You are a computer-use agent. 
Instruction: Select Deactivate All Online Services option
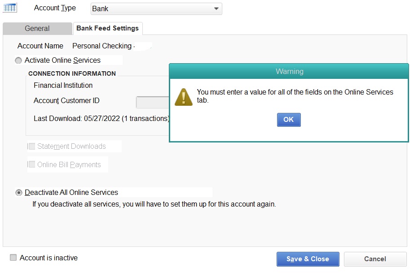pos(18,192)
